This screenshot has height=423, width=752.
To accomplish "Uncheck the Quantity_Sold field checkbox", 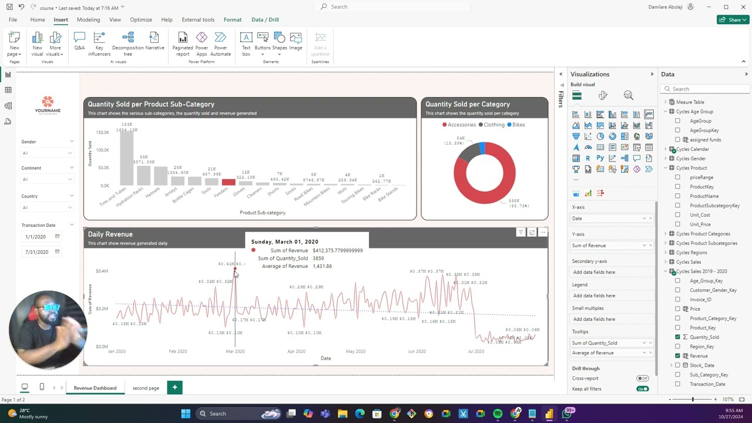I will 677,337.
